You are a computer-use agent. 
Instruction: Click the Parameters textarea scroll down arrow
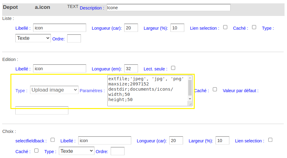click(190, 99)
